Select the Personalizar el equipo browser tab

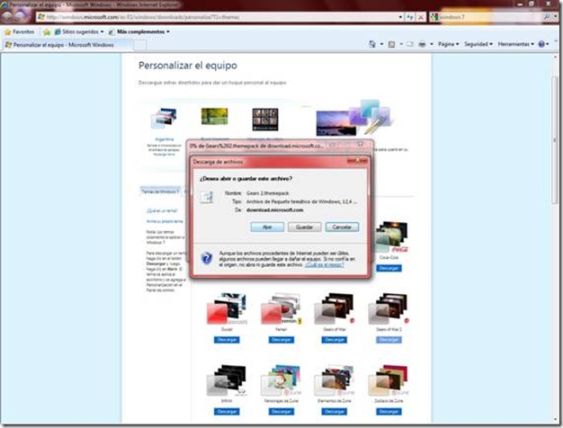(67, 45)
